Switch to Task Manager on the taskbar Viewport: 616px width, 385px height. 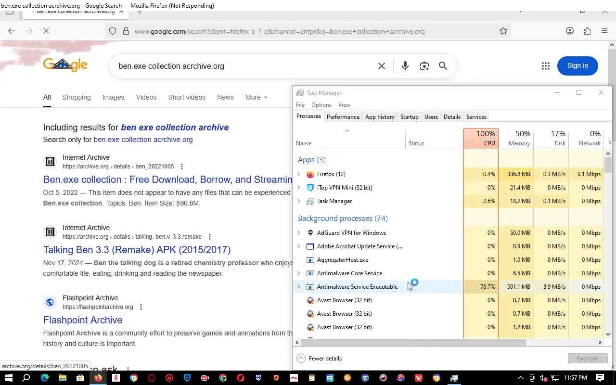454,378
